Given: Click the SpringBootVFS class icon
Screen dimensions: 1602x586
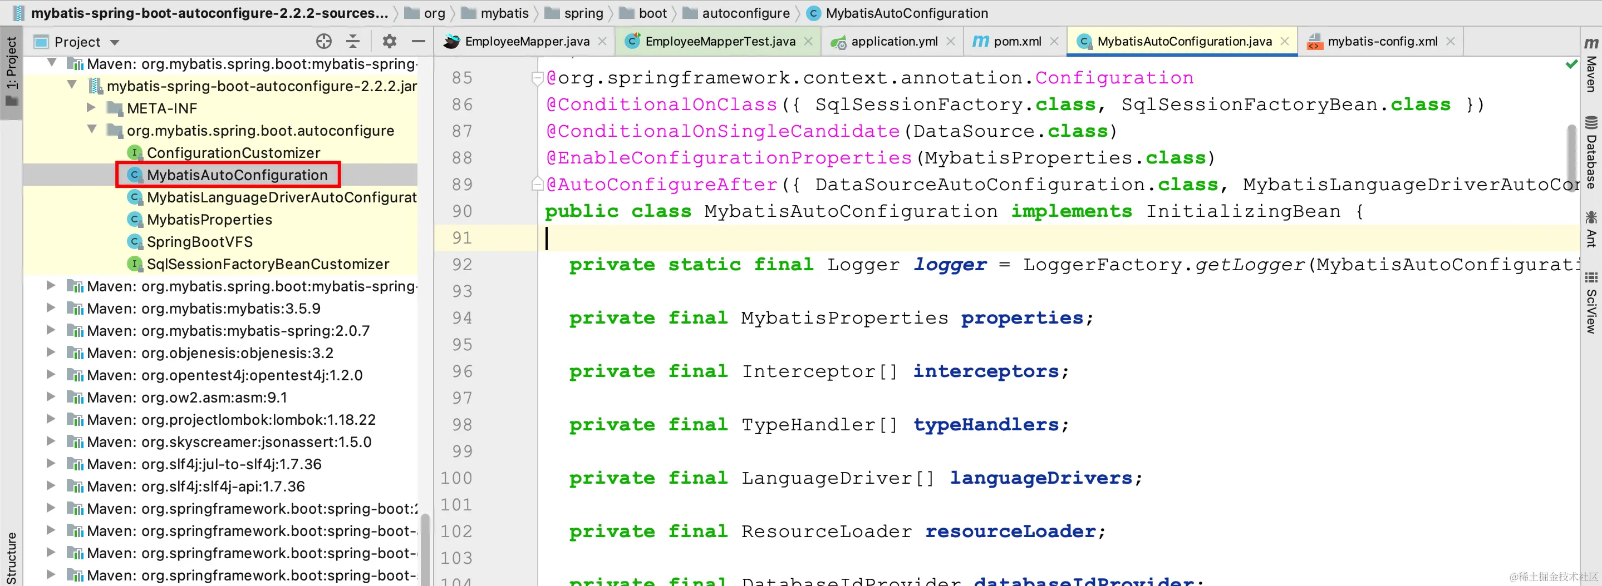Looking at the screenshot, I should coord(134,242).
